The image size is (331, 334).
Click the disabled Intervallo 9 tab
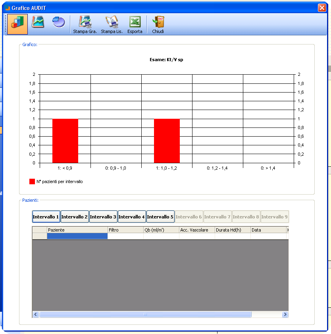point(275,216)
